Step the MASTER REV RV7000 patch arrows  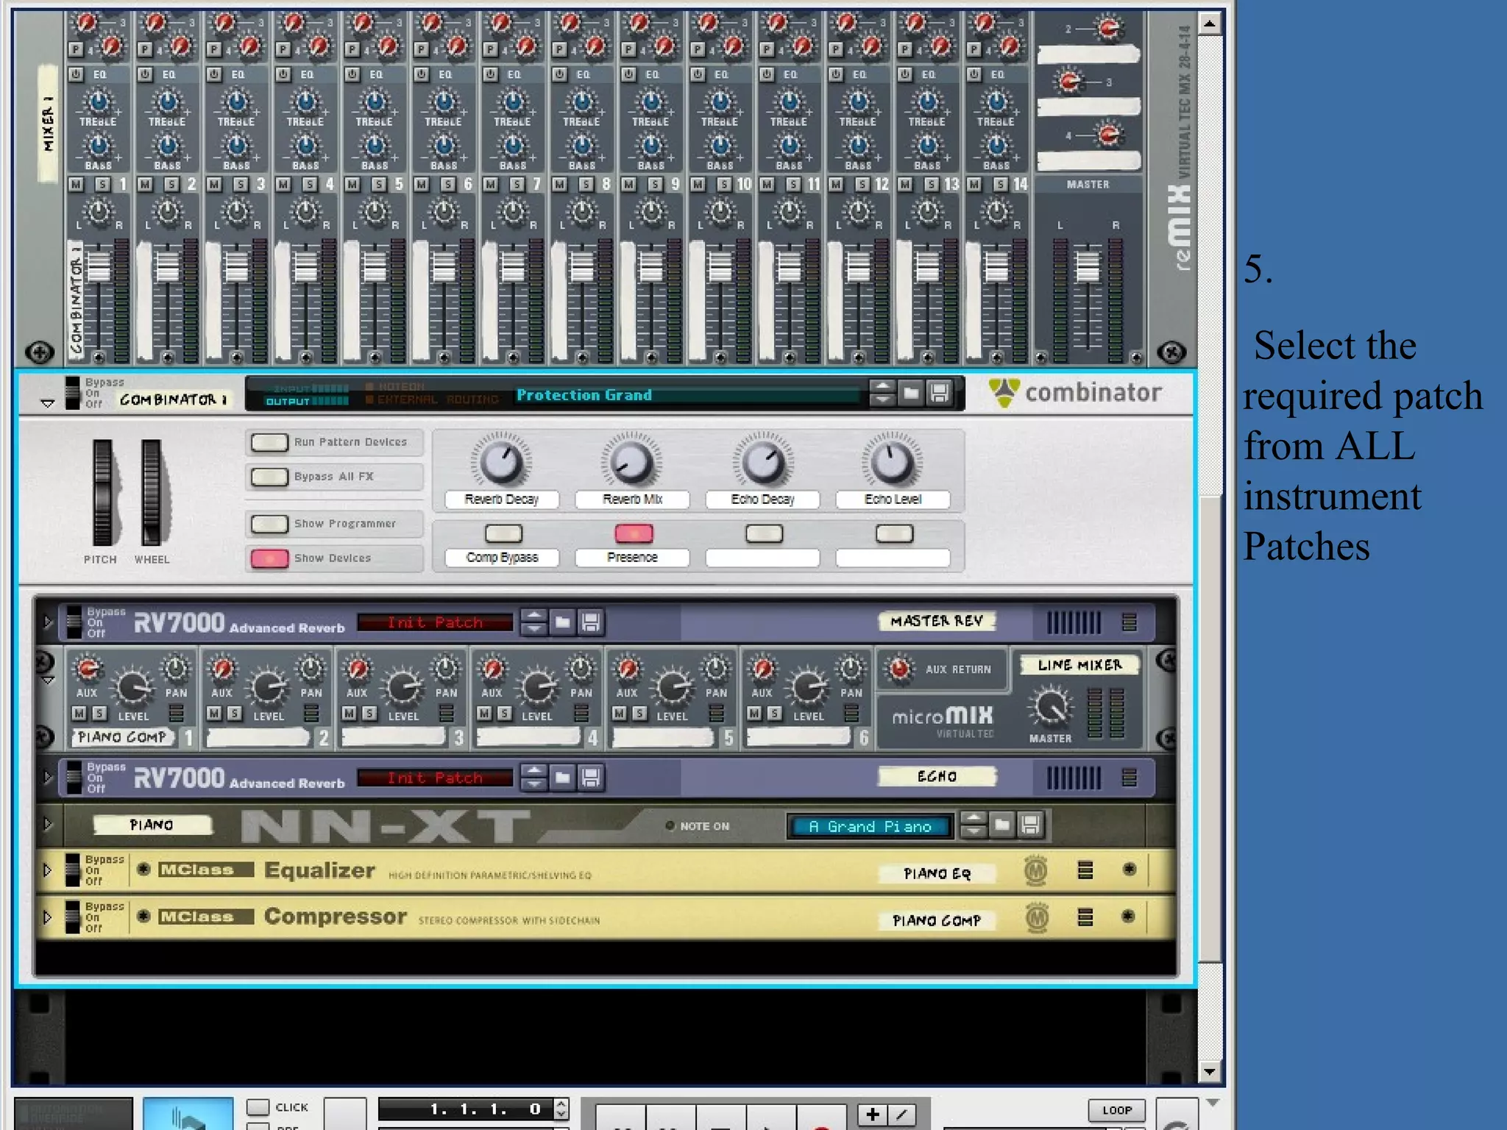[x=534, y=623]
